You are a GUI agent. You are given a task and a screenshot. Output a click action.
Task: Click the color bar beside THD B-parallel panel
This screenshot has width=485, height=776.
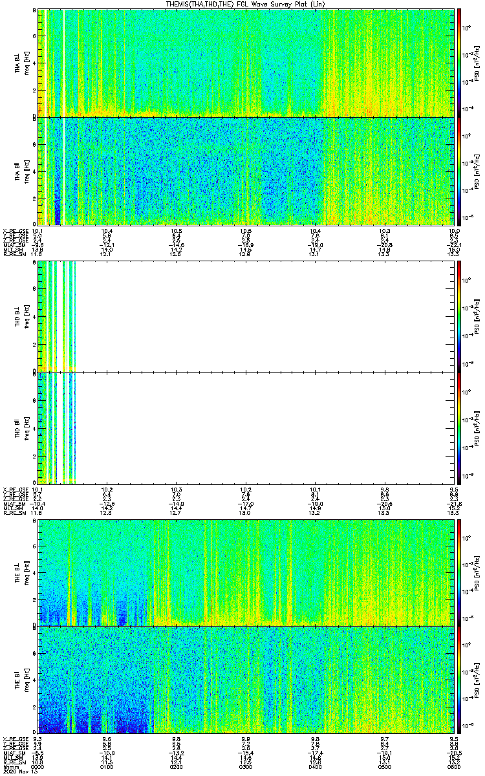point(459,428)
